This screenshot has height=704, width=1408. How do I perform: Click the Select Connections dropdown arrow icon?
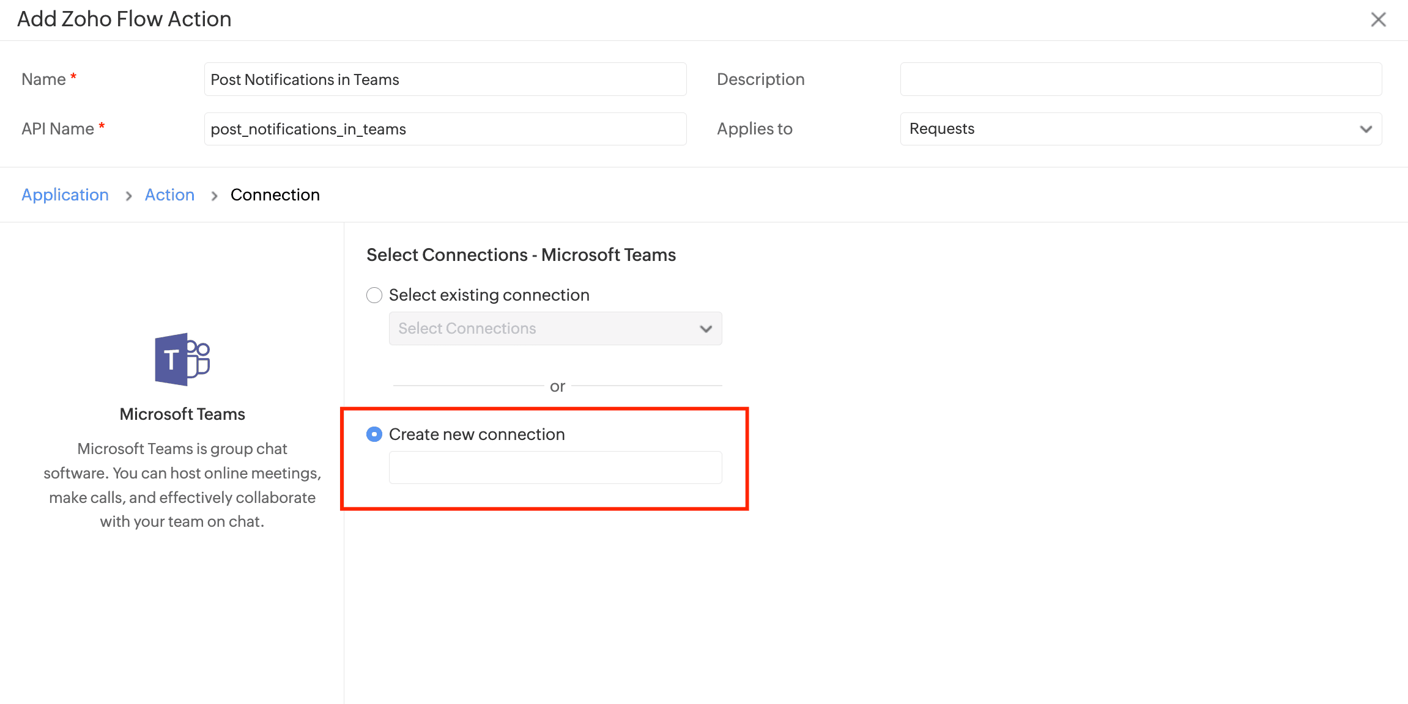[706, 329]
